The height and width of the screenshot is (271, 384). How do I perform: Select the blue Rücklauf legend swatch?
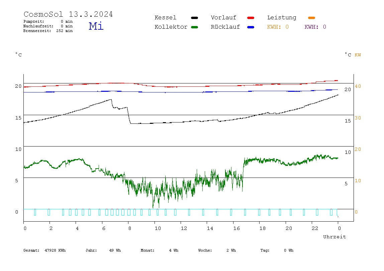[251, 27]
